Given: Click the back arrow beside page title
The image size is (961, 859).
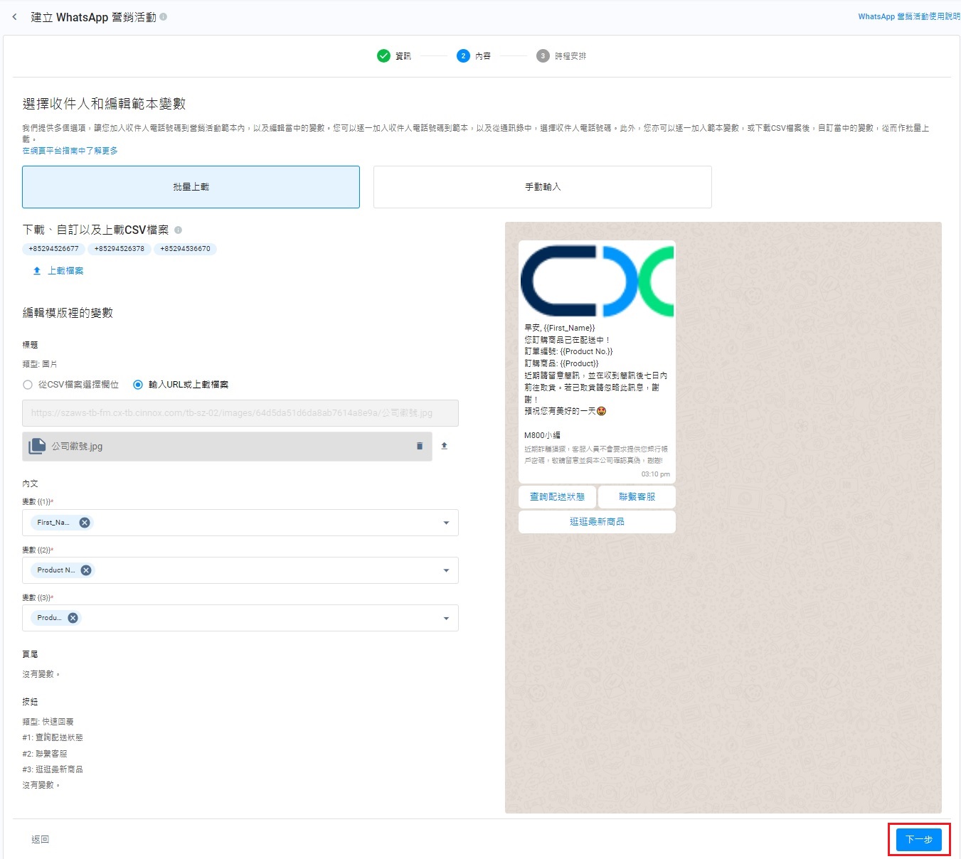Looking at the screenshot, I should [x=14, y=16].
